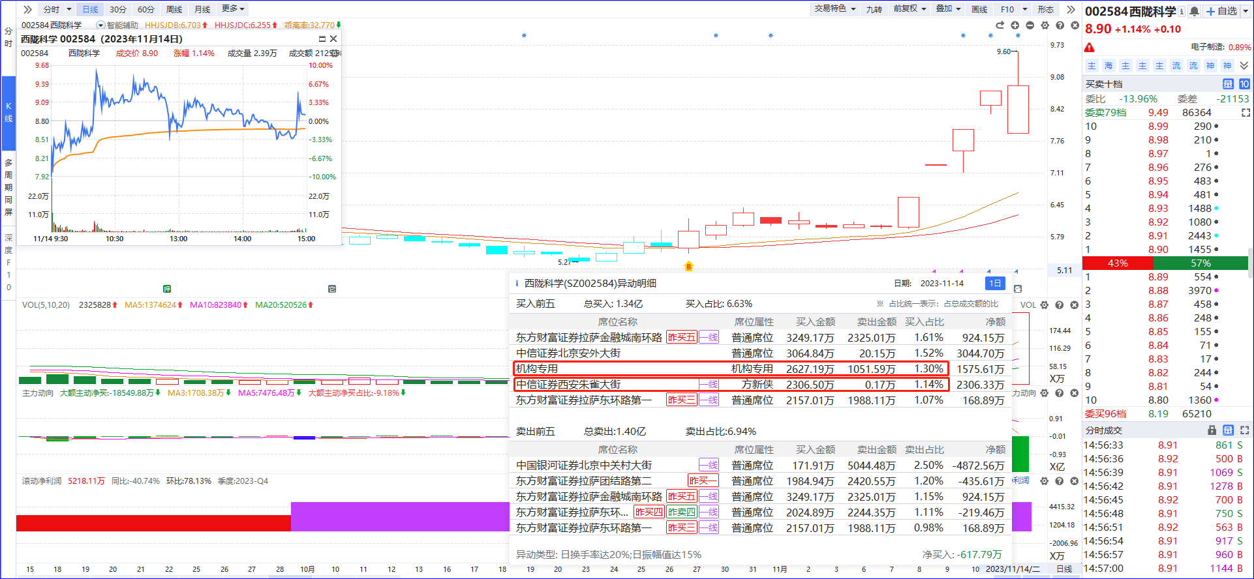Select 多周期同屏 in left sidebar
This screenshot has width=1254, height=579.
[8, 187]
